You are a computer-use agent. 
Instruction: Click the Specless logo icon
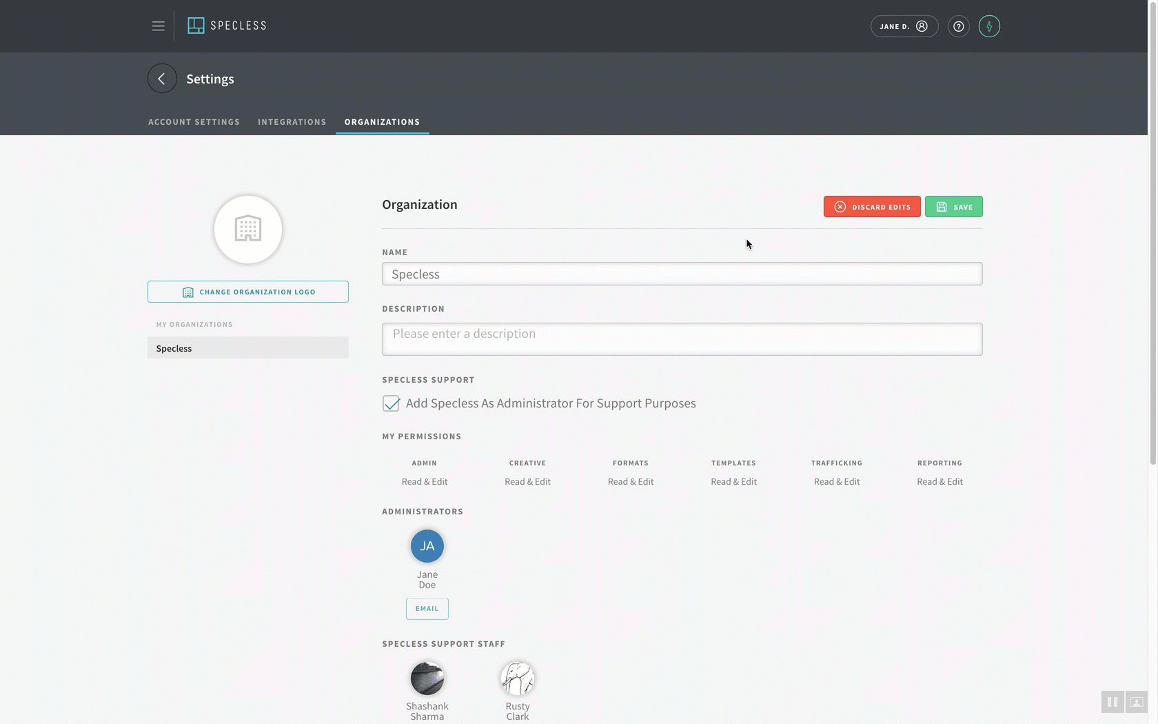coord(196,26)
